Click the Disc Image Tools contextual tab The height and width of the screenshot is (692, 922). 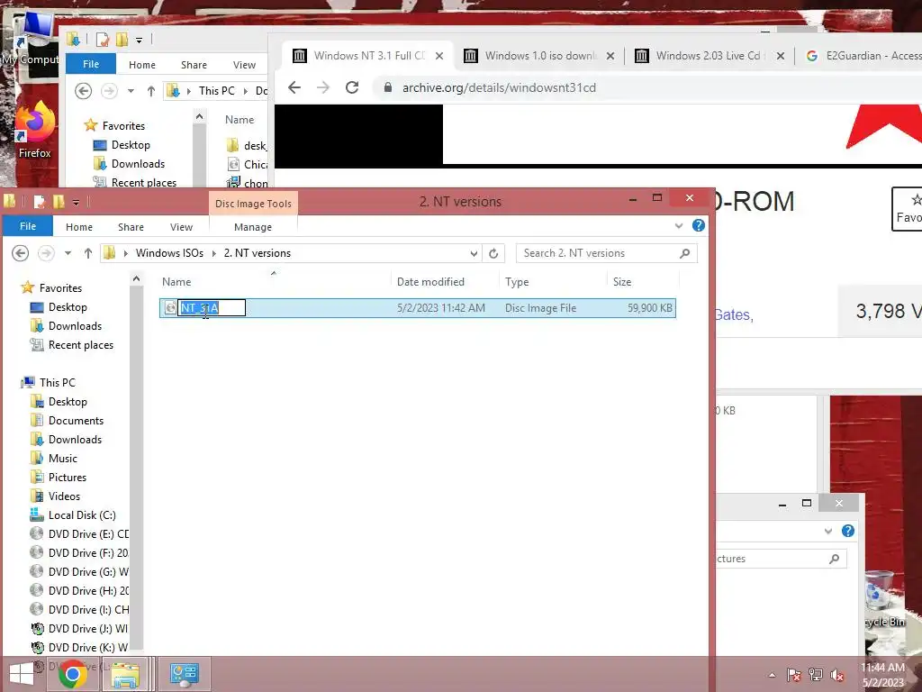pyautogui.click(x=253, y=204)
